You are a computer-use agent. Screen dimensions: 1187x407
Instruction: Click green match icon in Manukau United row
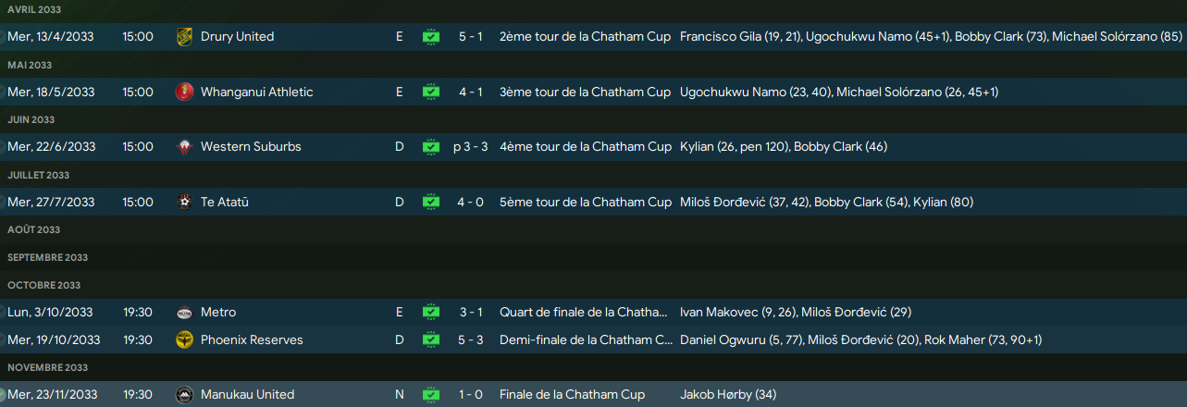[x=431, y=395]
